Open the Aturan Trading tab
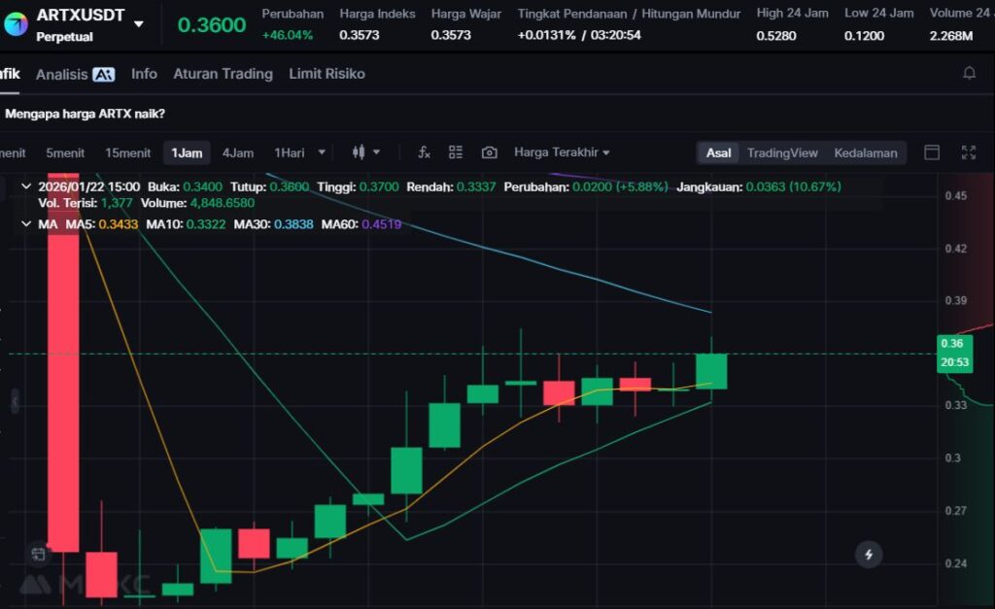Screen dimensions: 995x609 pyautogui.click(x=223, y=74)
